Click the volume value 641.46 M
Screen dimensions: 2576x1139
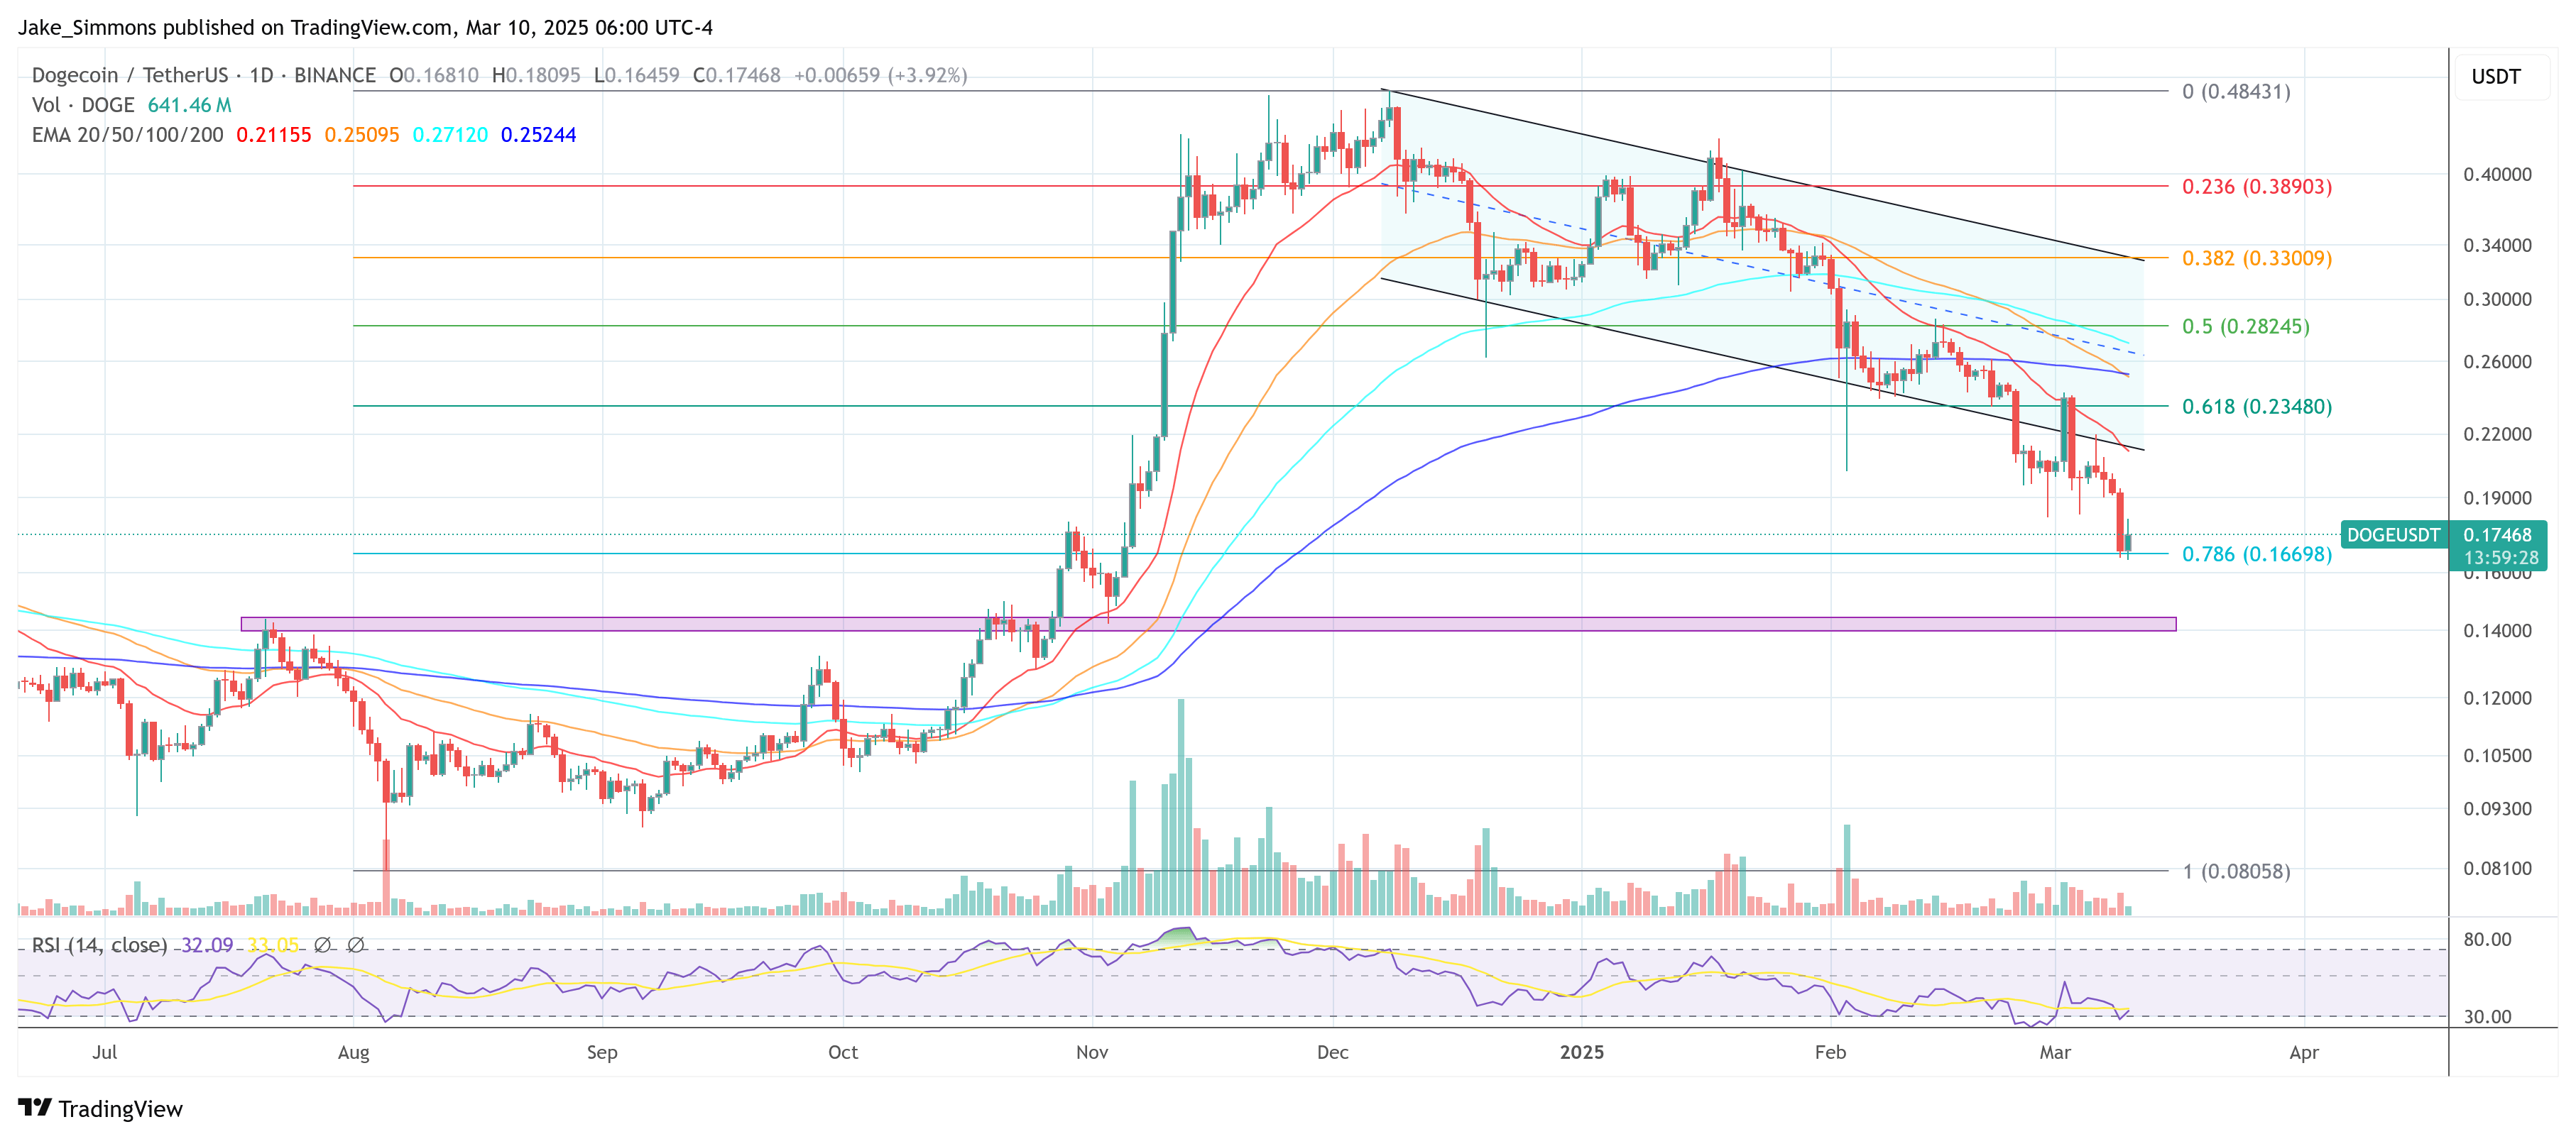(190, 105)
